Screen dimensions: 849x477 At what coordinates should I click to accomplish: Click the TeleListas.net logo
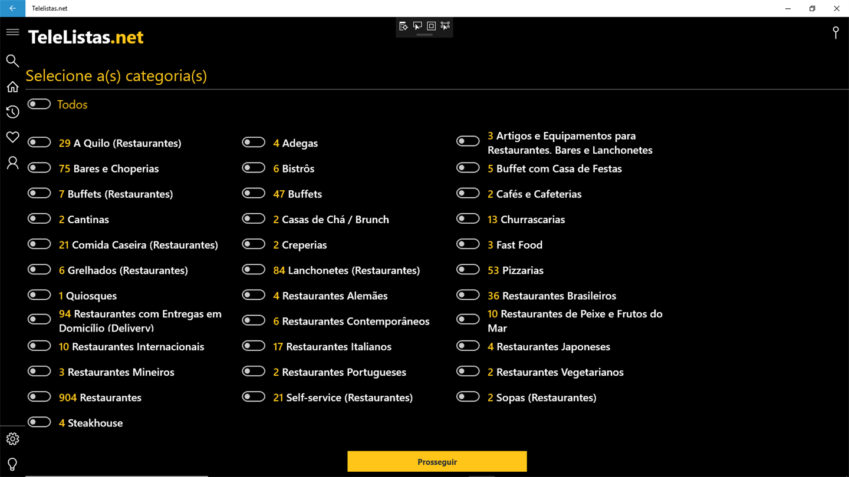(x=86, y=37)
